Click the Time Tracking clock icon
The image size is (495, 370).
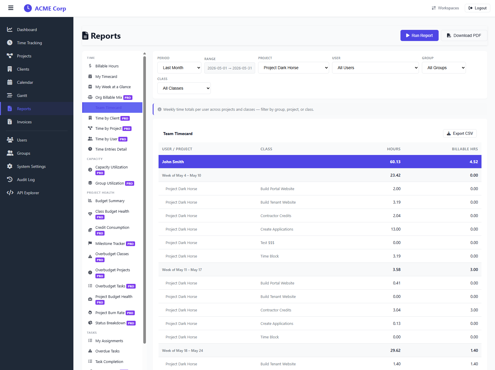coord(10,42)
